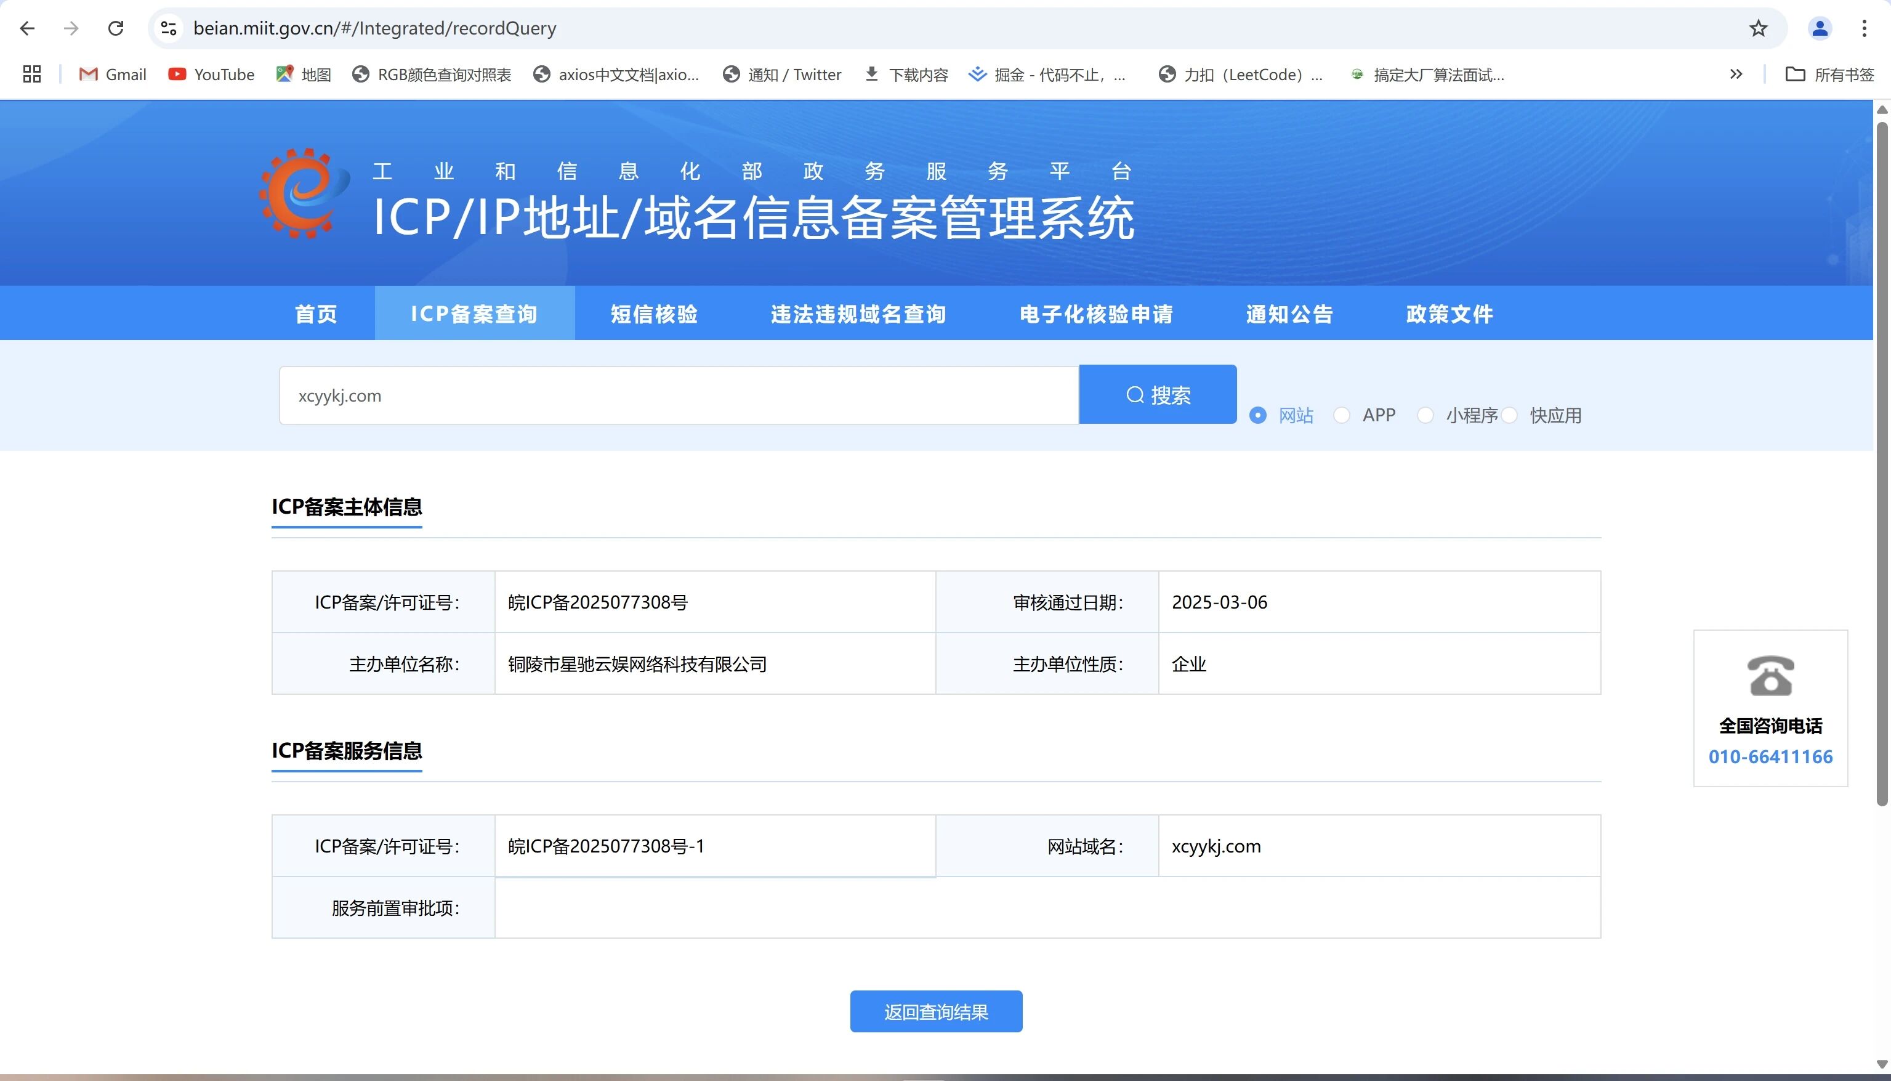Click the domain search input field

pyautogui.click(x=679, y=395)
